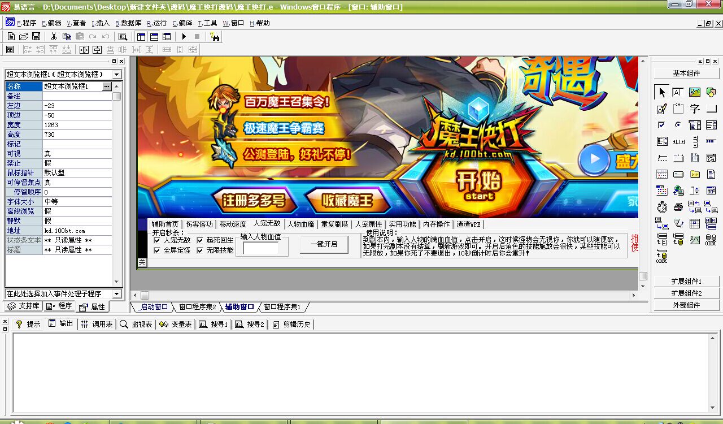Switch to the 伤害倍功 tab
Viewport: 723px width, 424px height.
[x=199, y=224]
